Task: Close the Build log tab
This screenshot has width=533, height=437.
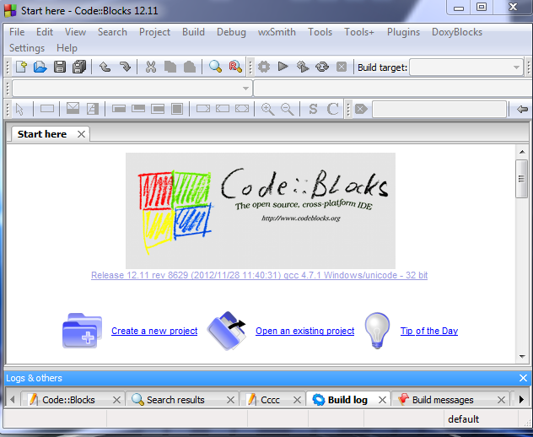Action: [x=382, y=400]
